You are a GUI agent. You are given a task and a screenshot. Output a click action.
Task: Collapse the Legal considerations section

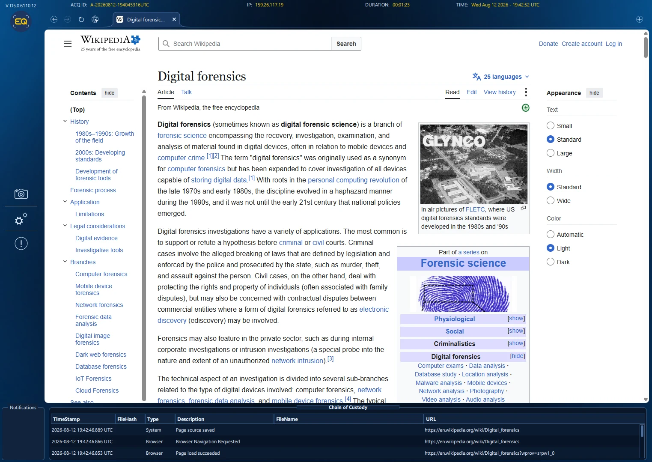(65, 226)
